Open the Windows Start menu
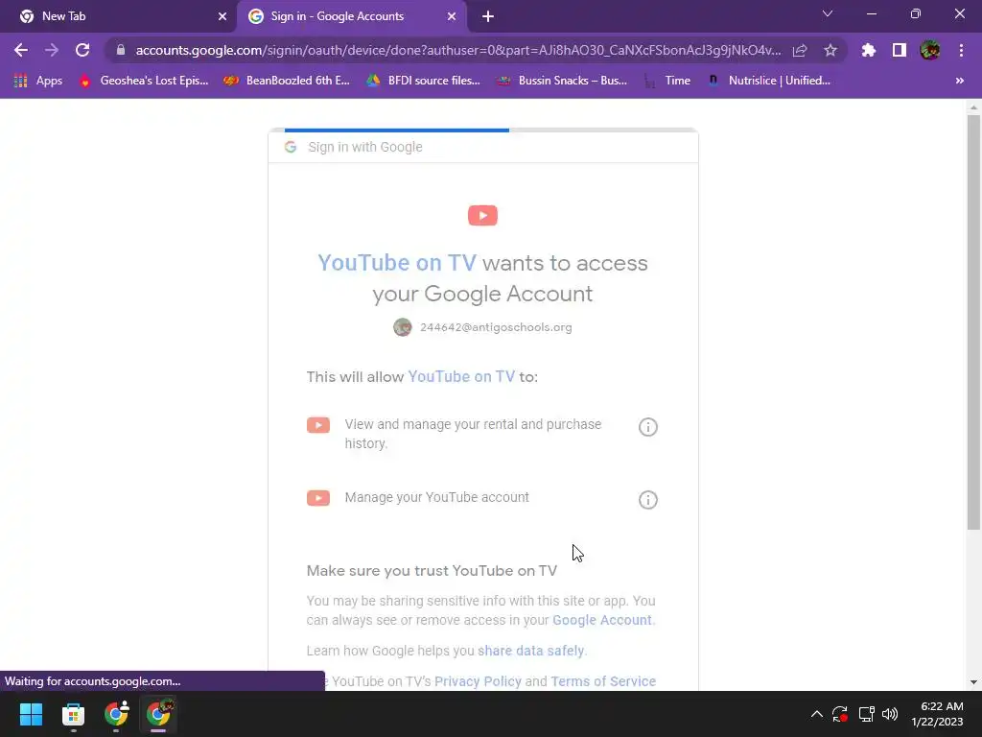 (x=31, y=714)
